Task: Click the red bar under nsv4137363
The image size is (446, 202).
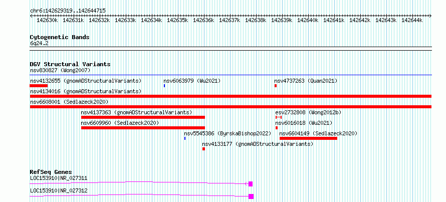Action: 143,117
